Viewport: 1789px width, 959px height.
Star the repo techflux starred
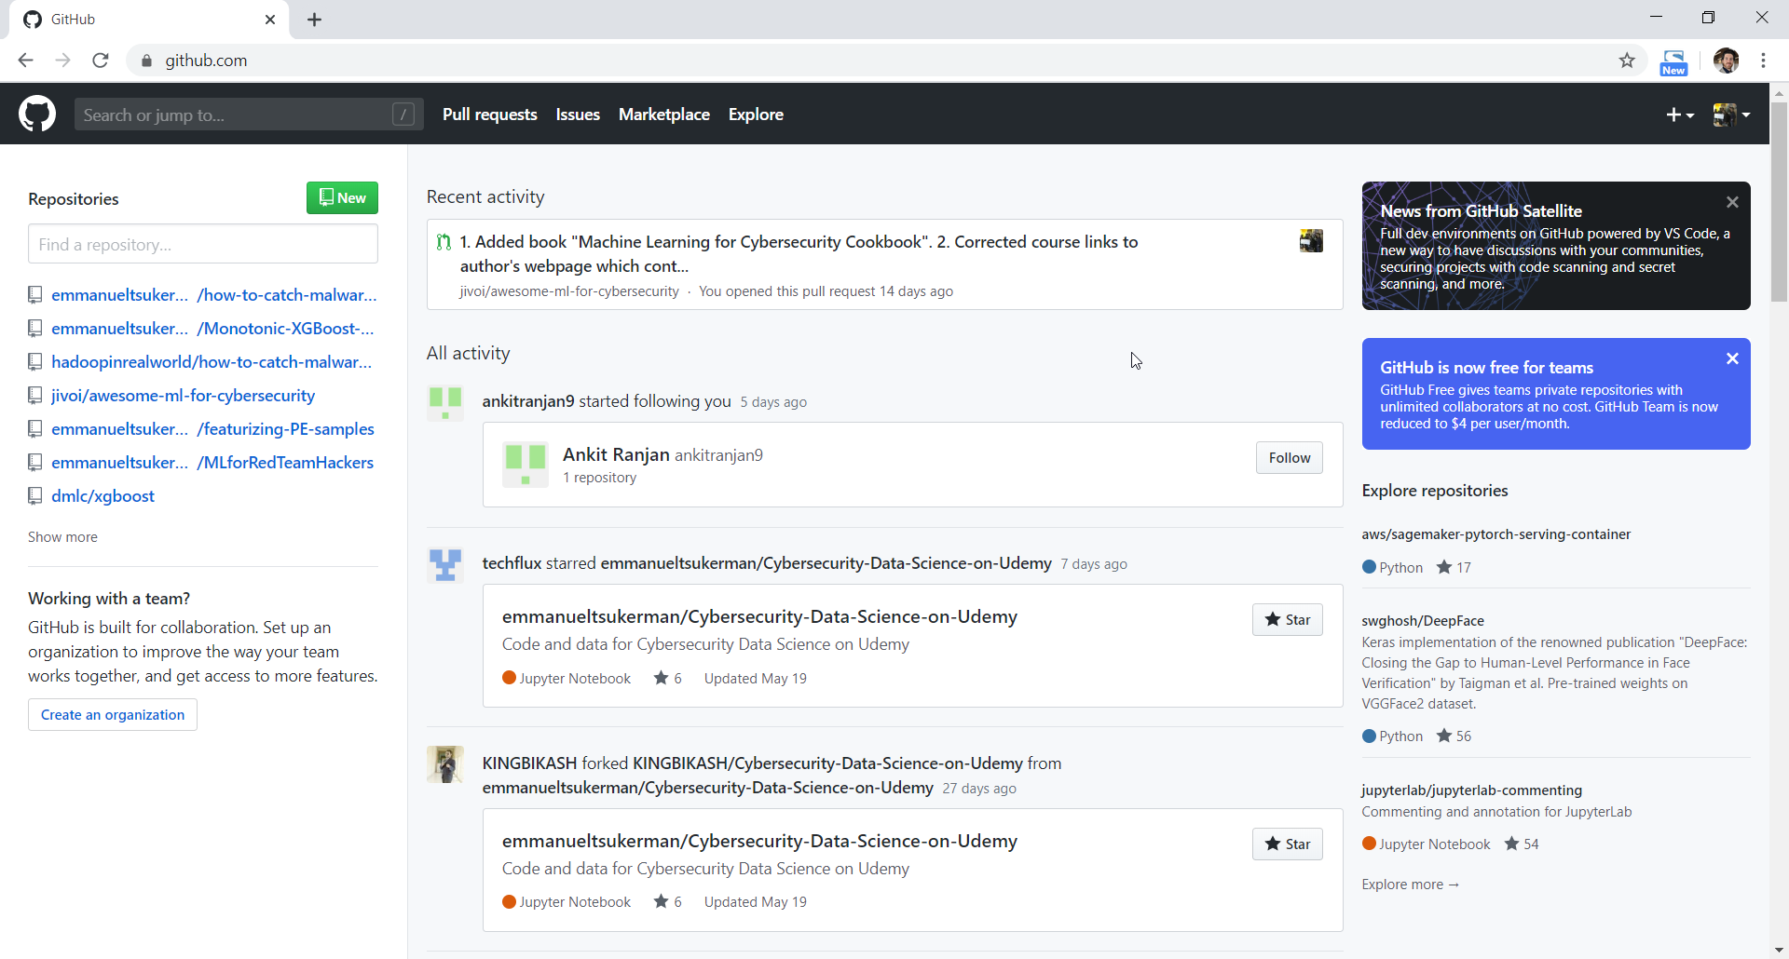[x=1287, y=620]
